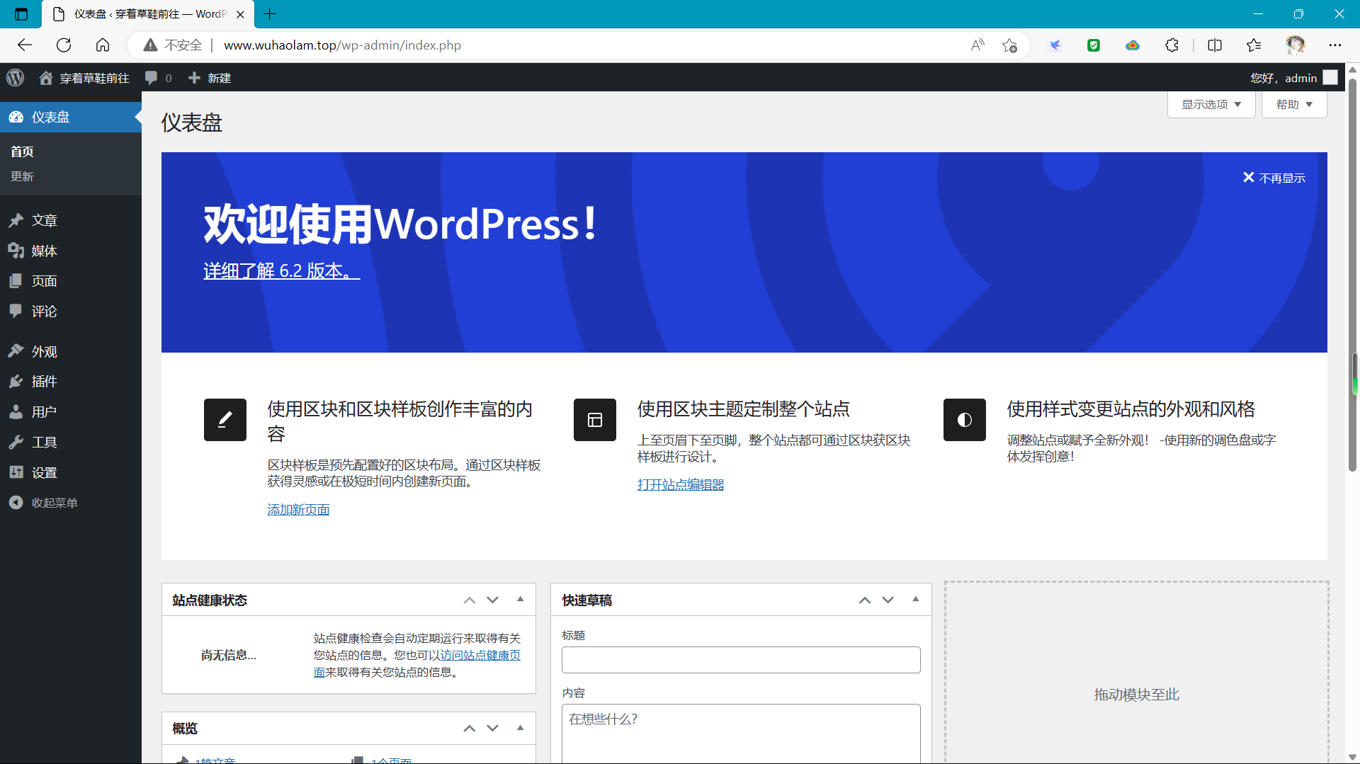
Task: Click the 新建 plus icon in admin bar
Action: 194,78
